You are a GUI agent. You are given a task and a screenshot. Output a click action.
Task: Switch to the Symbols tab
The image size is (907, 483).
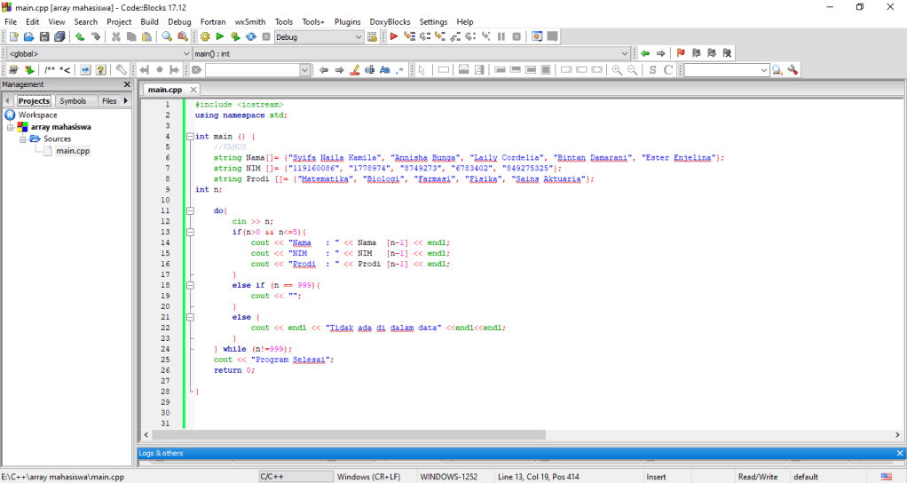(73, 101)
